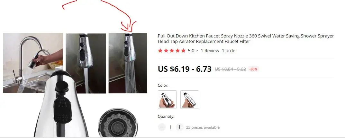Click the first red rating star
Viewport: 345px width, 138px height.
(160, 51)
